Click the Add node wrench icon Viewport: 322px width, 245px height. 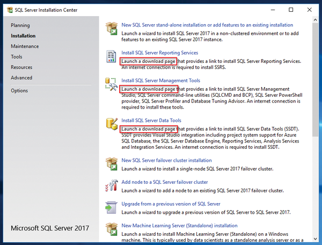click(112, 185)
